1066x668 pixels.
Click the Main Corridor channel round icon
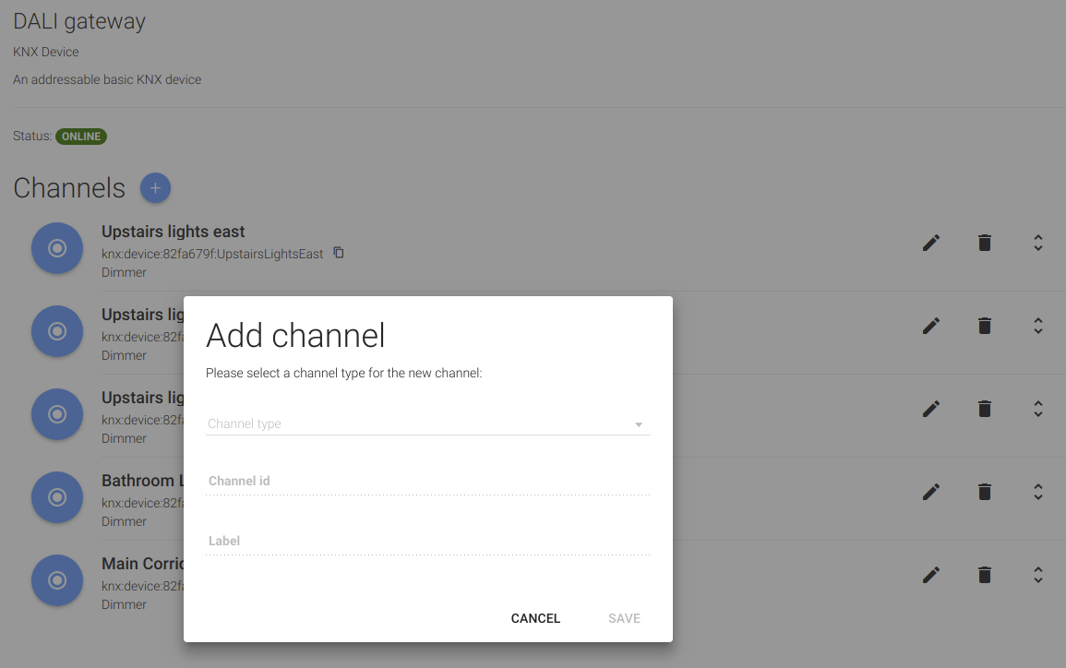coord(57,580)
